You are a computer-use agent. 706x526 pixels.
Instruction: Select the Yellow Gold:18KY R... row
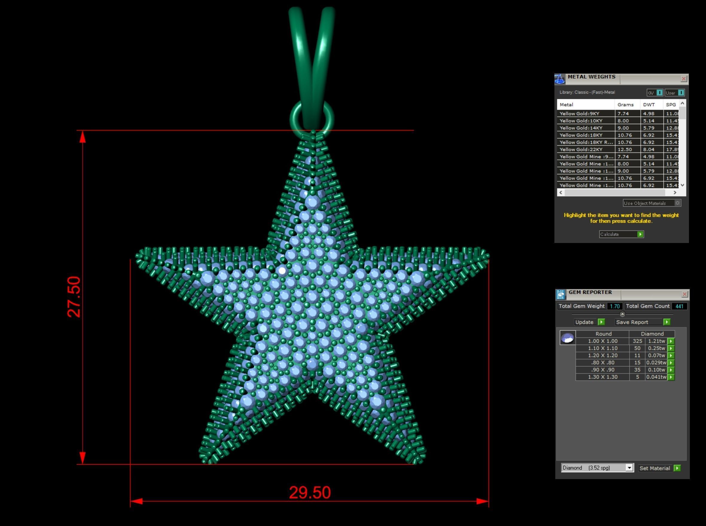point(618,142)
